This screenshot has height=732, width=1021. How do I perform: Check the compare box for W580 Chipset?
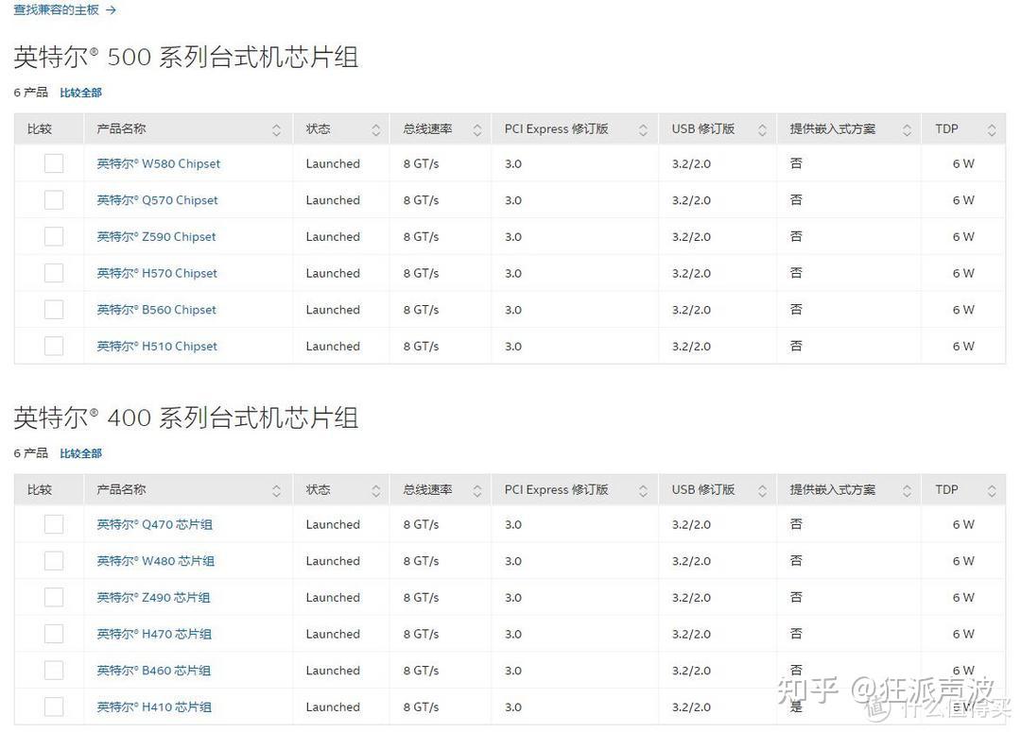54,163
